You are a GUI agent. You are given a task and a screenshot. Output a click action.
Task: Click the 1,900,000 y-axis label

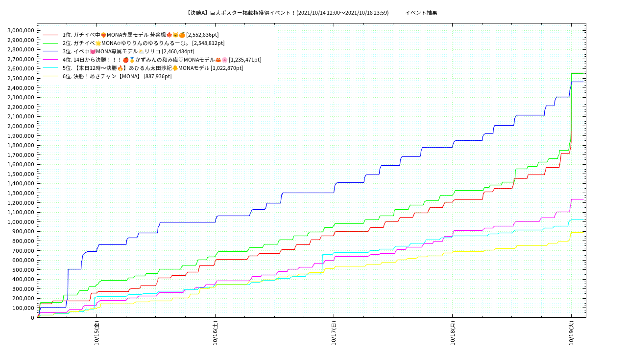click(x=21, y=136)
